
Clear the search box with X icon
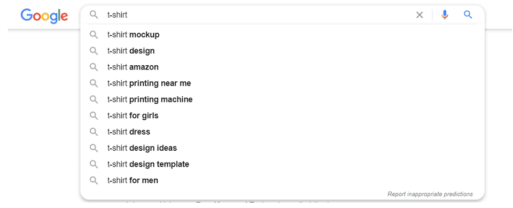(x=419, y=15)
